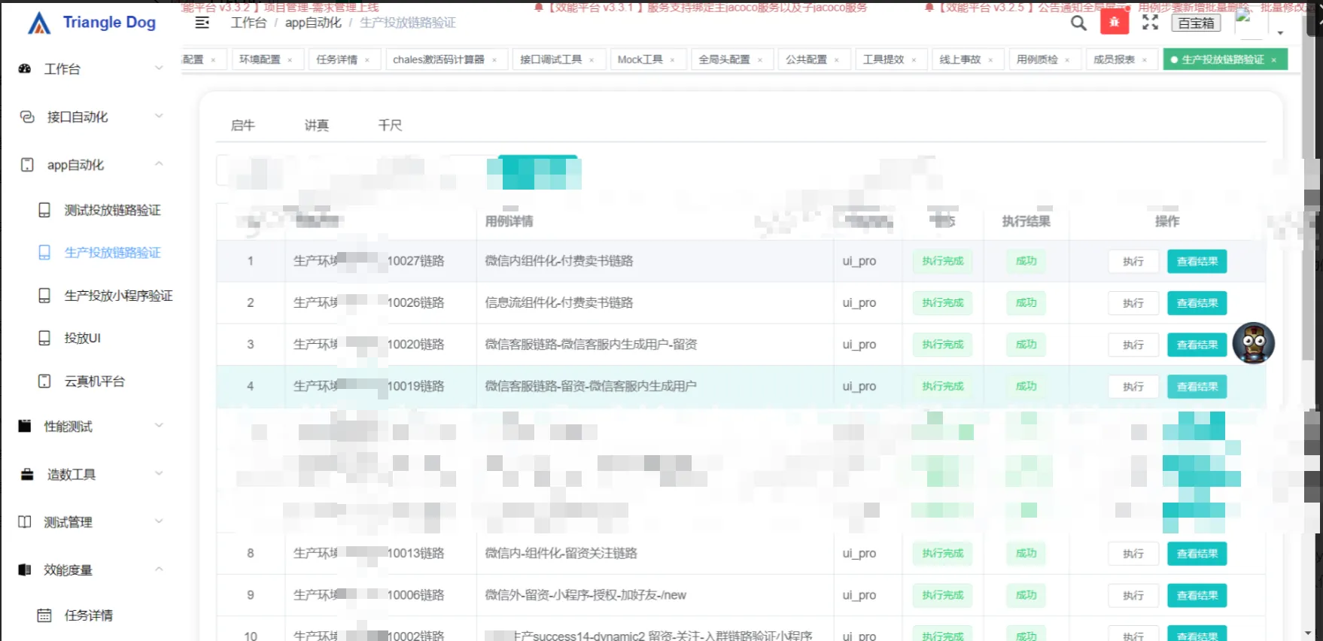Click the robot assistant avatar
Image resolution: width=1323 pixels, height=641 pixels.
coord(1253,343)
